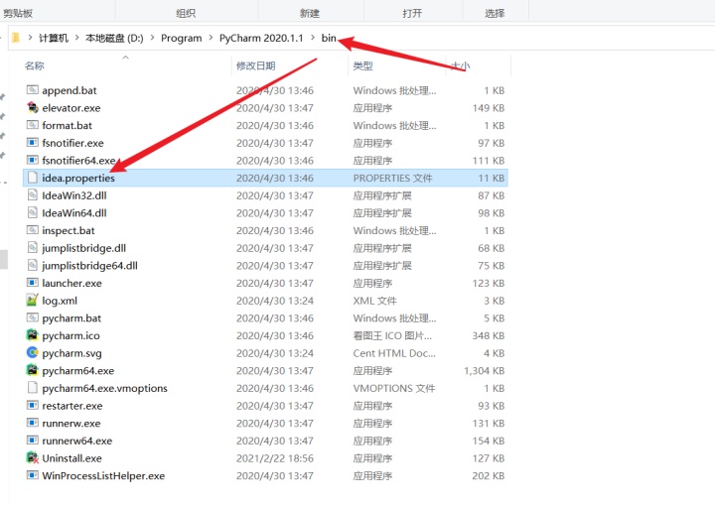Sort files by 修改日期 column header

[256, 65]
